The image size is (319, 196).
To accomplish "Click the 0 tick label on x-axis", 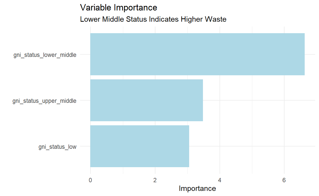I will pyautogui.click(x=90, y=180).
